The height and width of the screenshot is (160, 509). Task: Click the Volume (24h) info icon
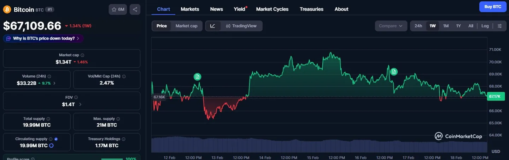tap(49, 76)
